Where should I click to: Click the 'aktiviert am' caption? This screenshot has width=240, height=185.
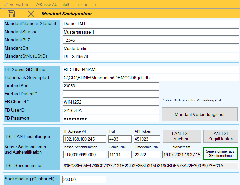[x=181, y=147]
